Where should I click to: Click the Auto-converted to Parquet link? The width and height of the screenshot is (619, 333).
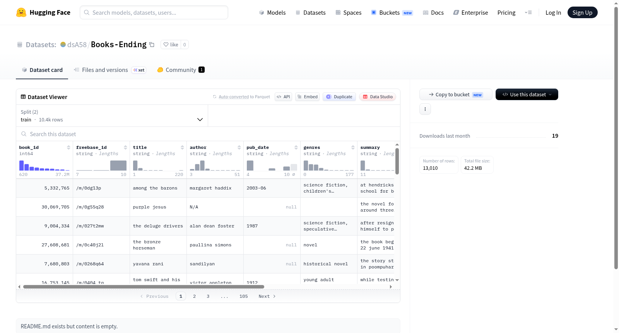tap(234, 97)
